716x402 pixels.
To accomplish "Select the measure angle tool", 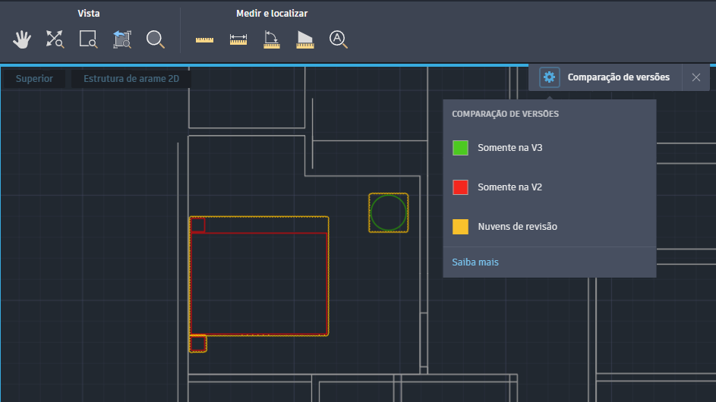I will pos(272,39).
